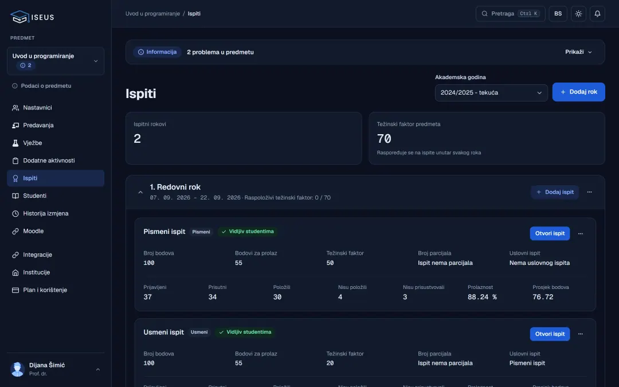619x387 pixels.
Task: Open Pismeni ispit with Otvori ispit
Action: [x=550, y=234]
